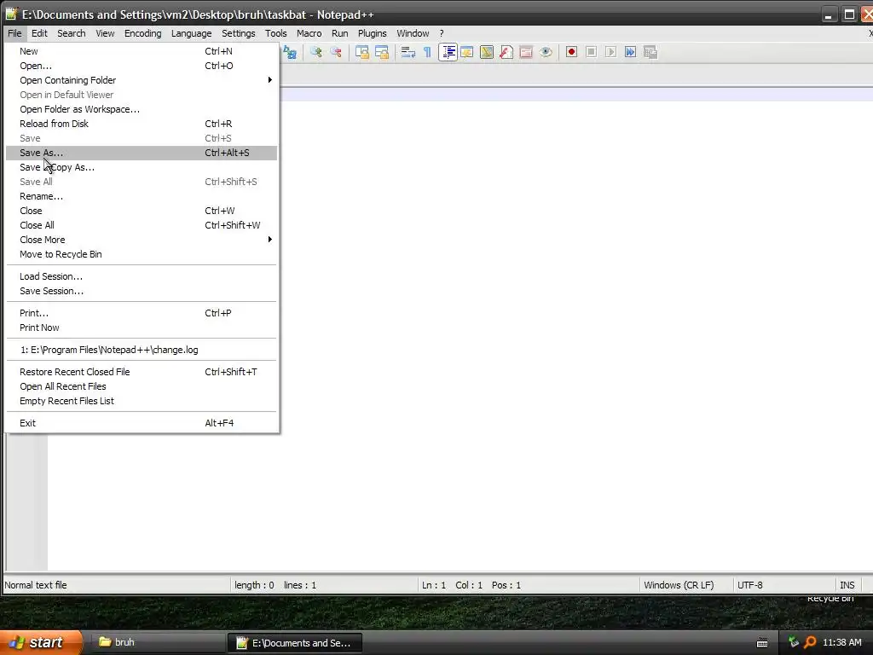Open the Search menu

tap(72, 33)
